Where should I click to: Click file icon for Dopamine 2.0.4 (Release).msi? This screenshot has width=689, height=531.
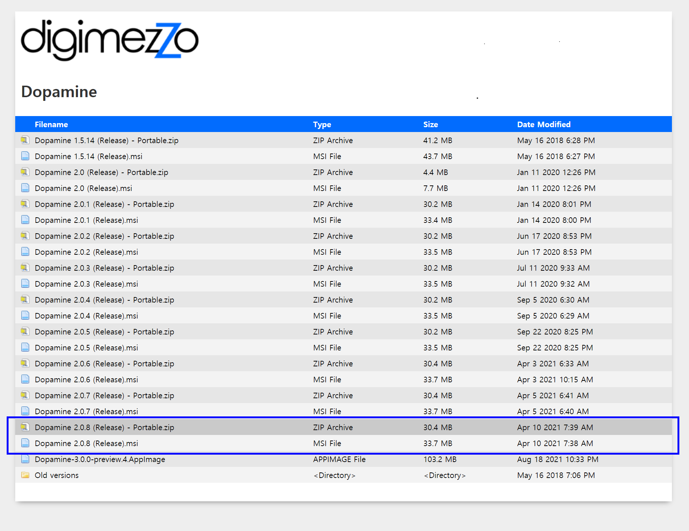point(25,316)
